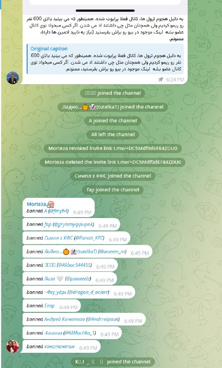This screenshot has height=368, width=222.
Task: Open the @MMachka_1 username mention
Action: click(x=80, y=333)
